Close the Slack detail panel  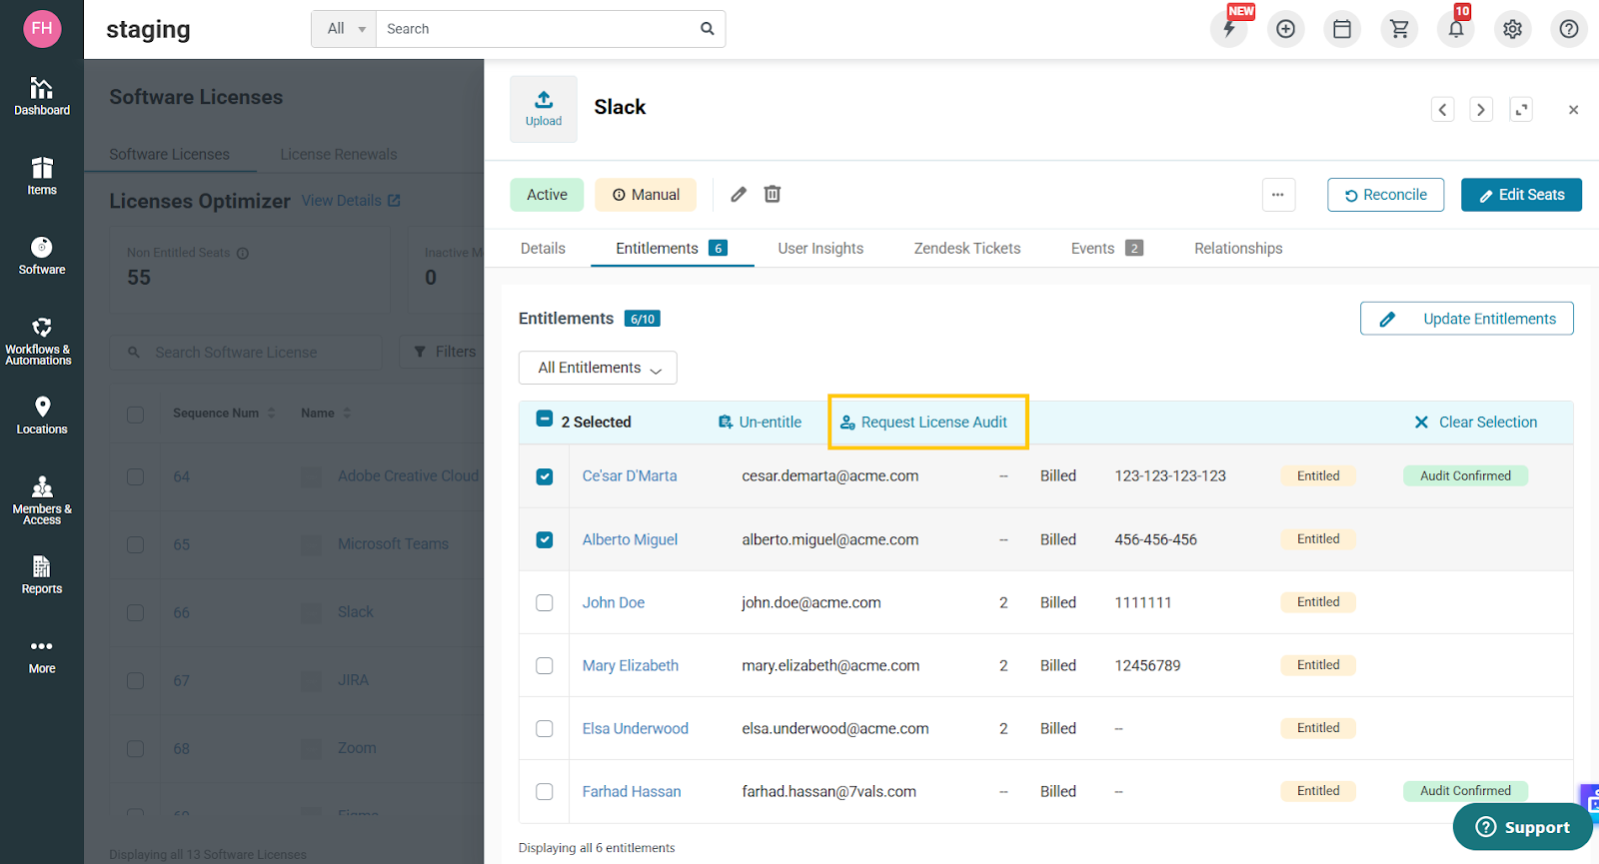click(x=1573, y=110)
